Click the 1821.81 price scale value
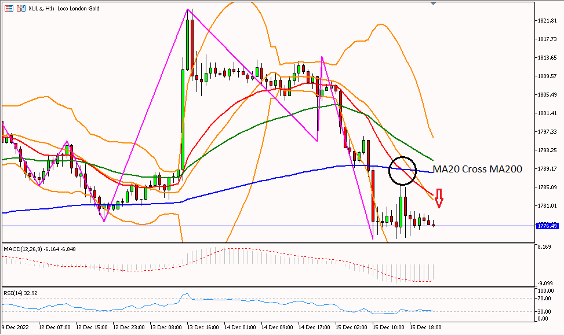The width and height of the screenshot is (564, 335). coord(547,21)
